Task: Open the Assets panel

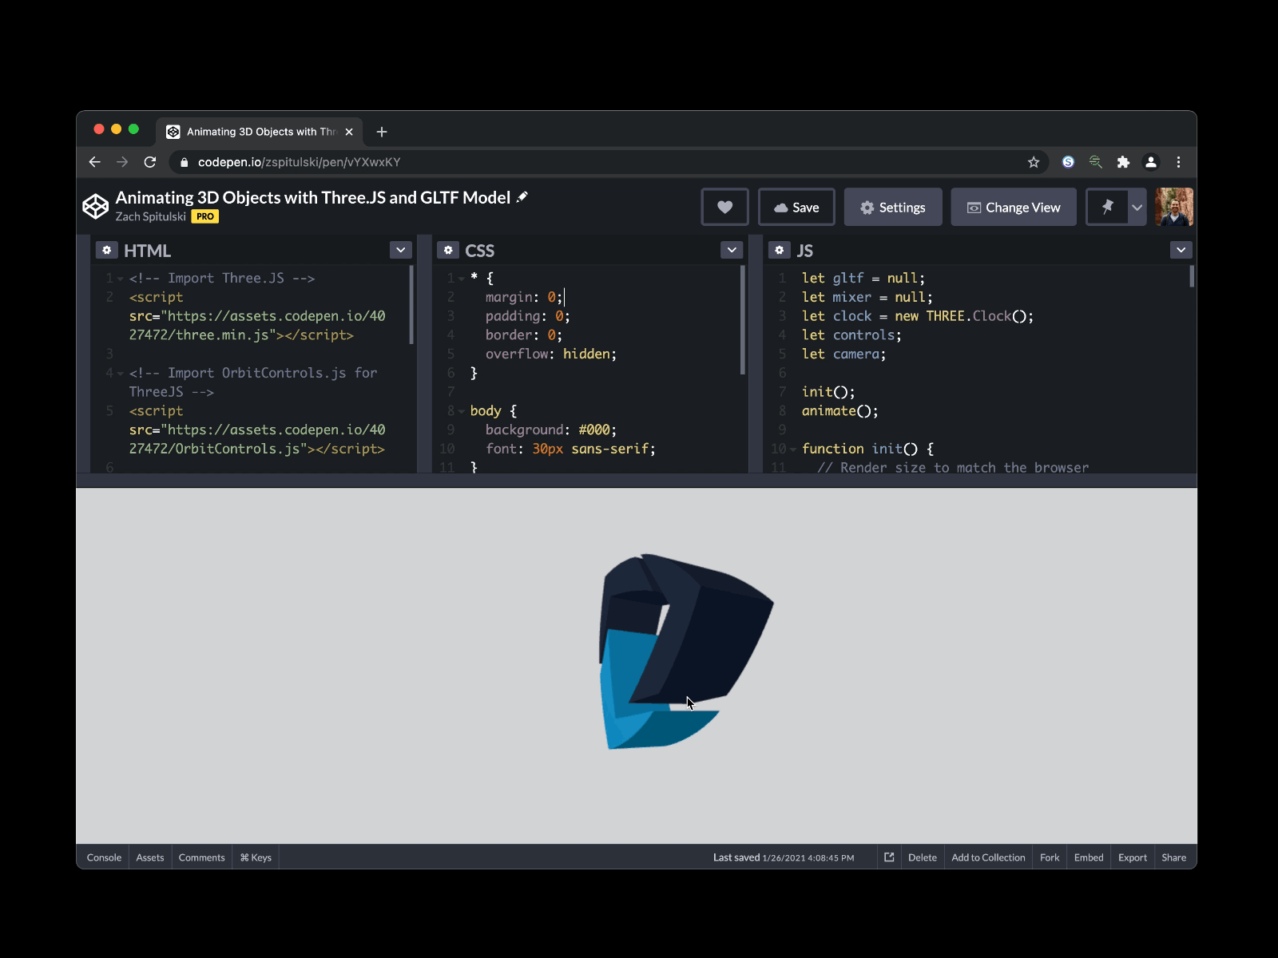Action: 150,857
